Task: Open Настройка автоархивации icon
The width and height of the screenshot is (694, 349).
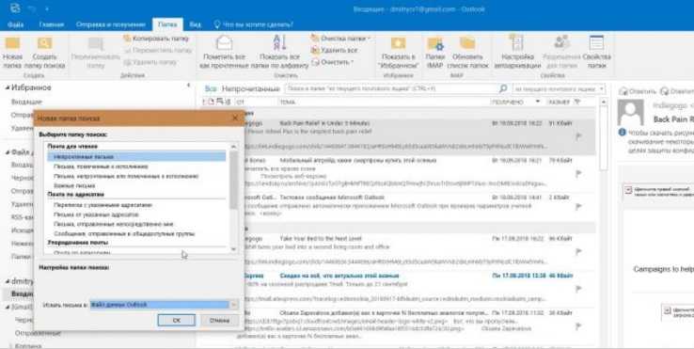Action: click(517, 43)
